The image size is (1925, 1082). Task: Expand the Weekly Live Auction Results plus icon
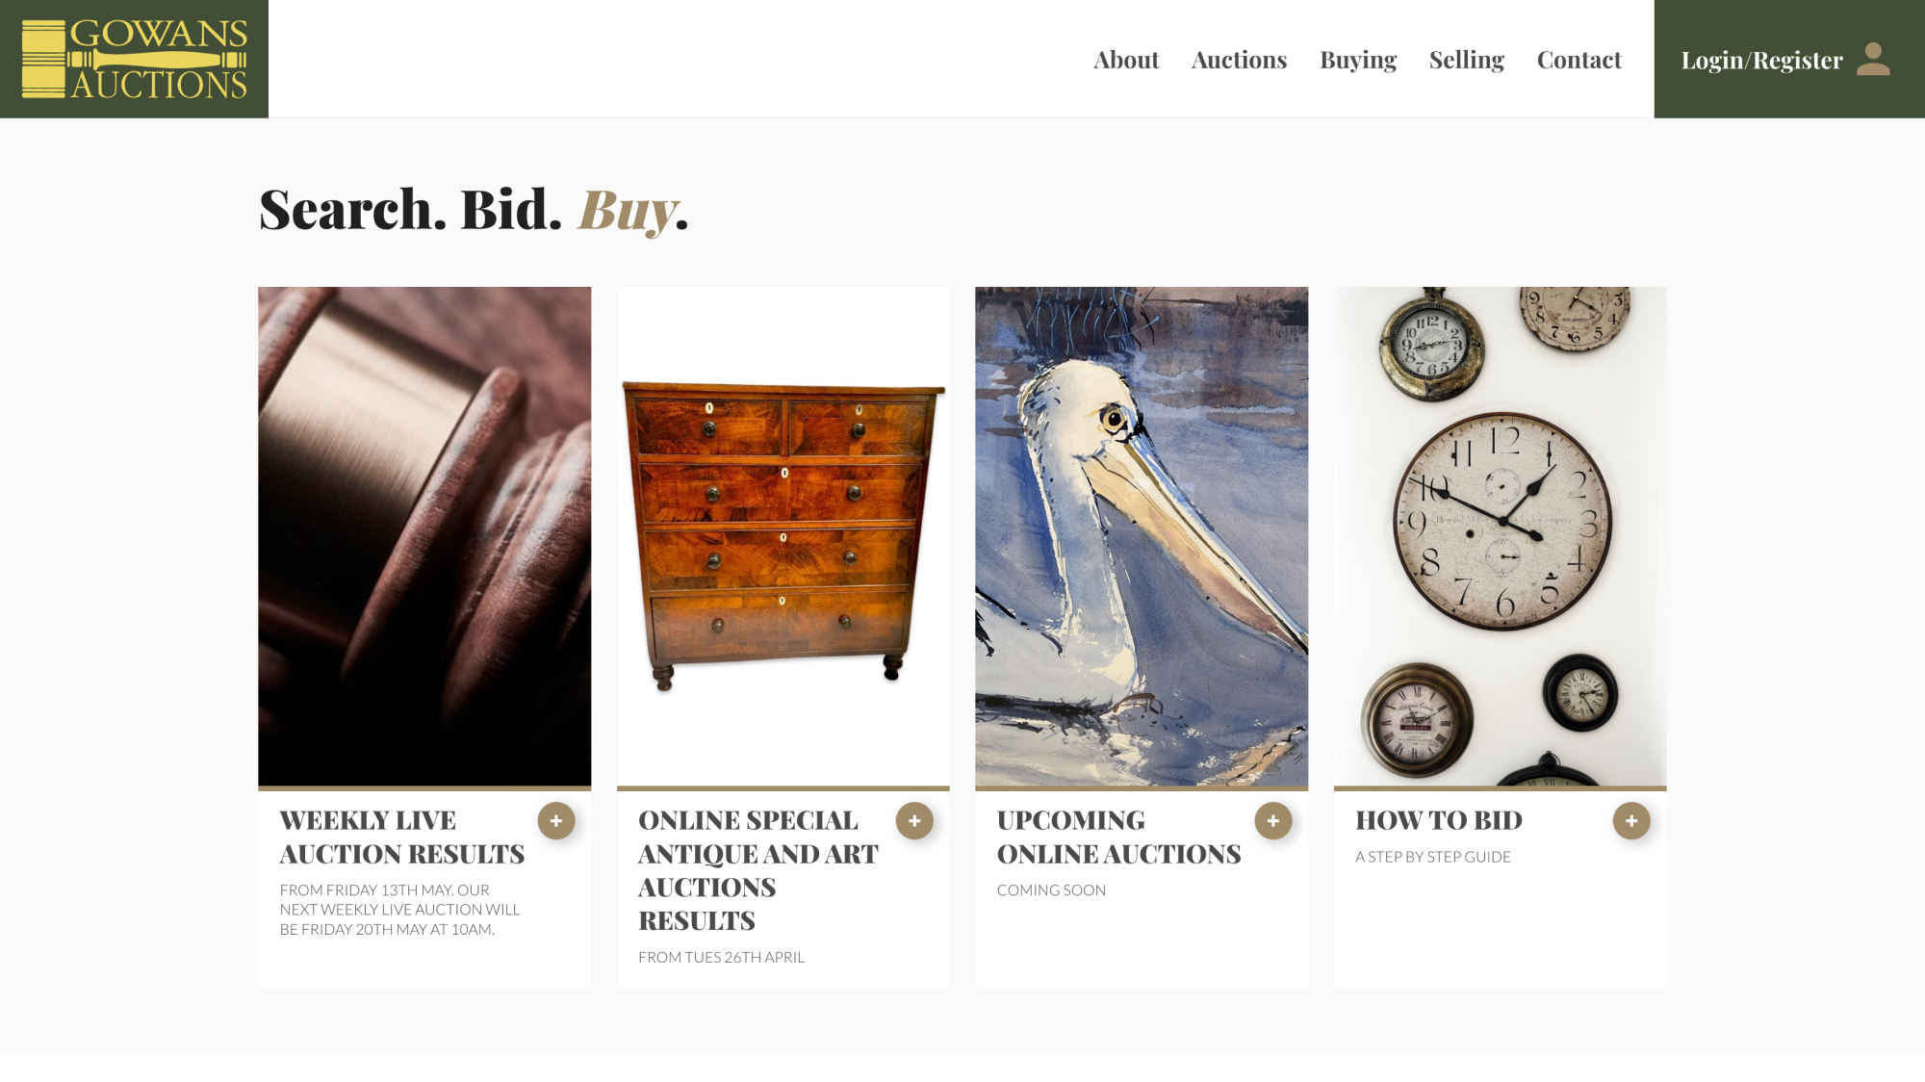coord(556,821)
